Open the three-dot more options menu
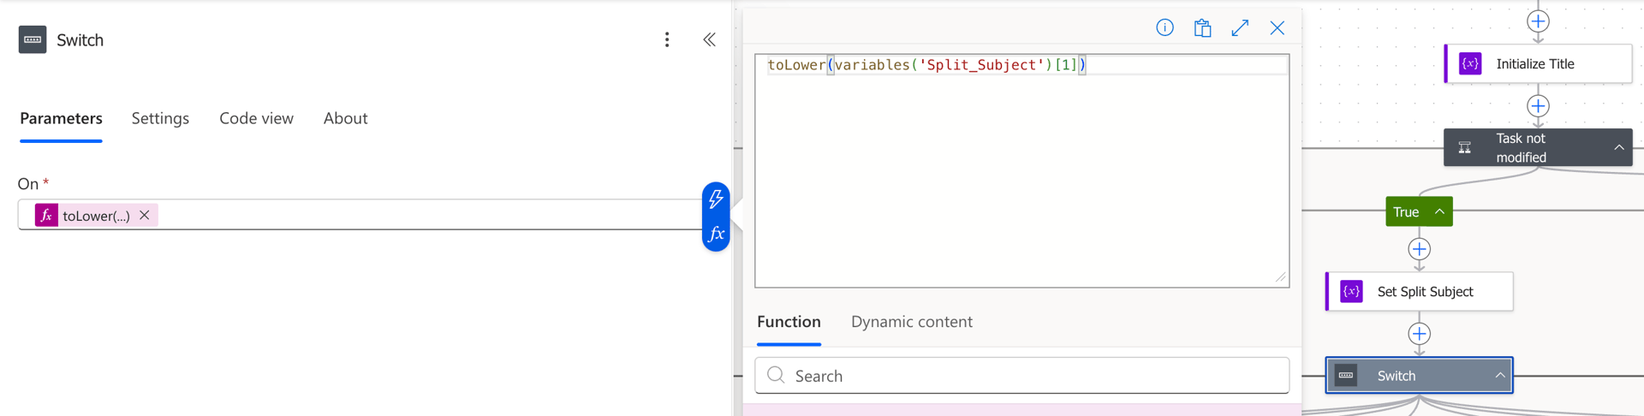This screenshot has height=416, width=1644. click(x=667, y=39)
